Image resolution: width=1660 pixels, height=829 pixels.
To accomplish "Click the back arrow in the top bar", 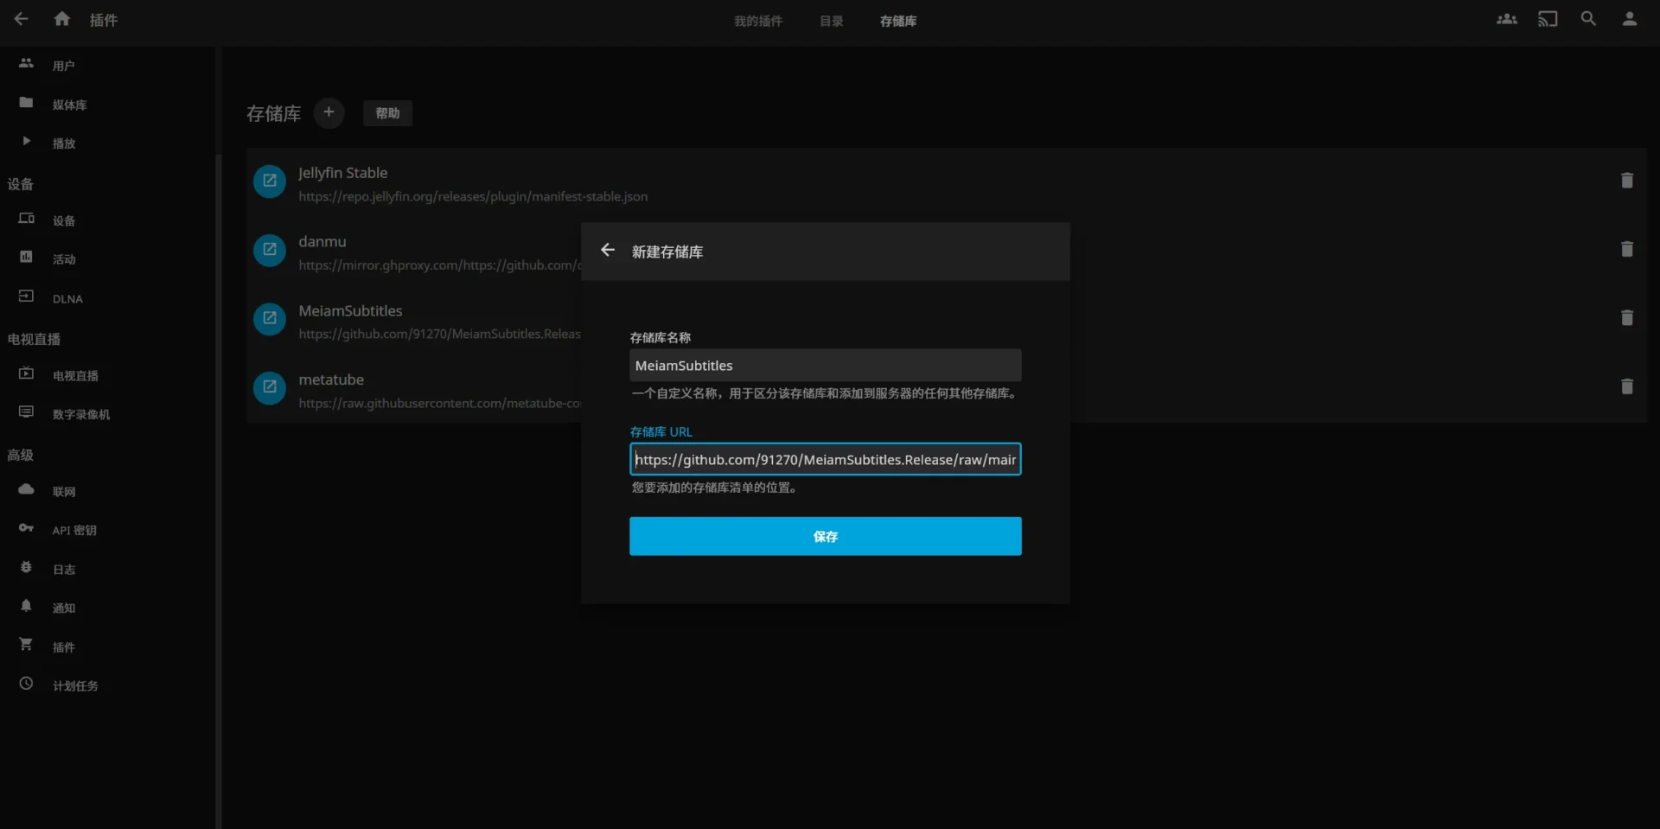I will 22,19.
